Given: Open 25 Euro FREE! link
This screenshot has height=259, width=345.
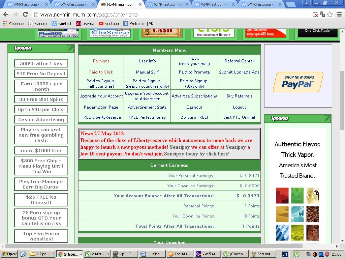Looking at the screenshot, I should coord(194,117).
